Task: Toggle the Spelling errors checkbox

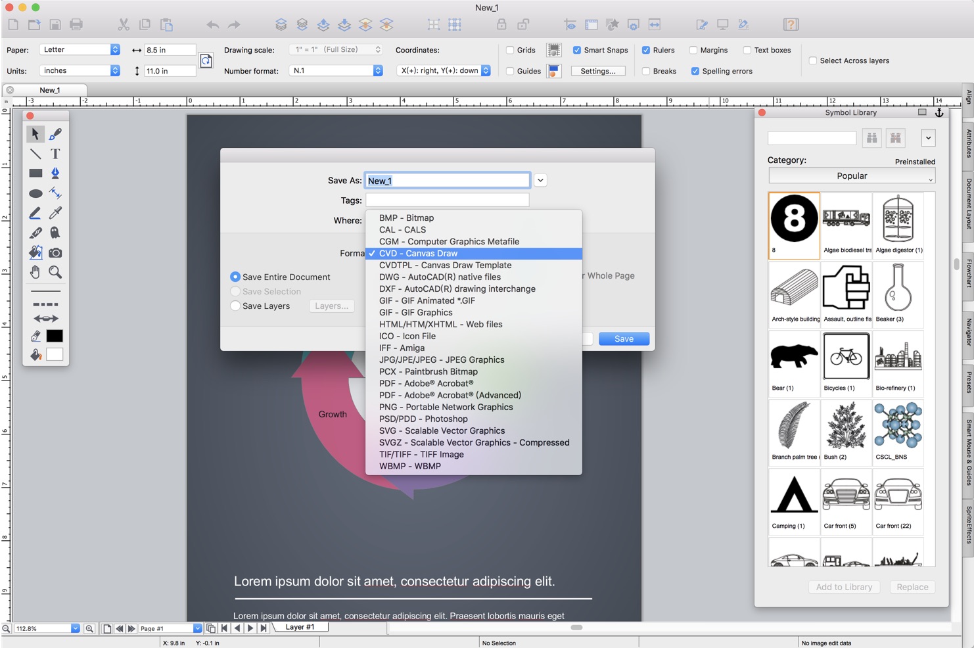Action: coord(695,71)
